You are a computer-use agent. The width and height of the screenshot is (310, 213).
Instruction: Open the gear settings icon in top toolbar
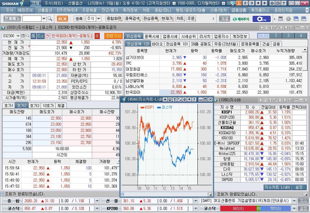coord(288,19)
